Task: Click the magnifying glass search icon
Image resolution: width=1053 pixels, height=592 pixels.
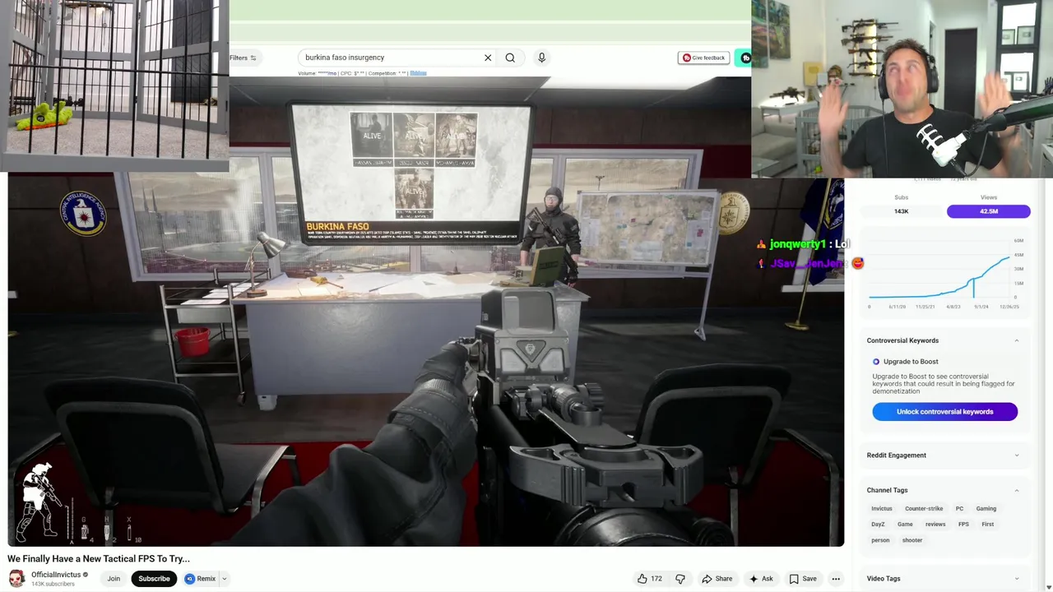Action: coord(510,58)
